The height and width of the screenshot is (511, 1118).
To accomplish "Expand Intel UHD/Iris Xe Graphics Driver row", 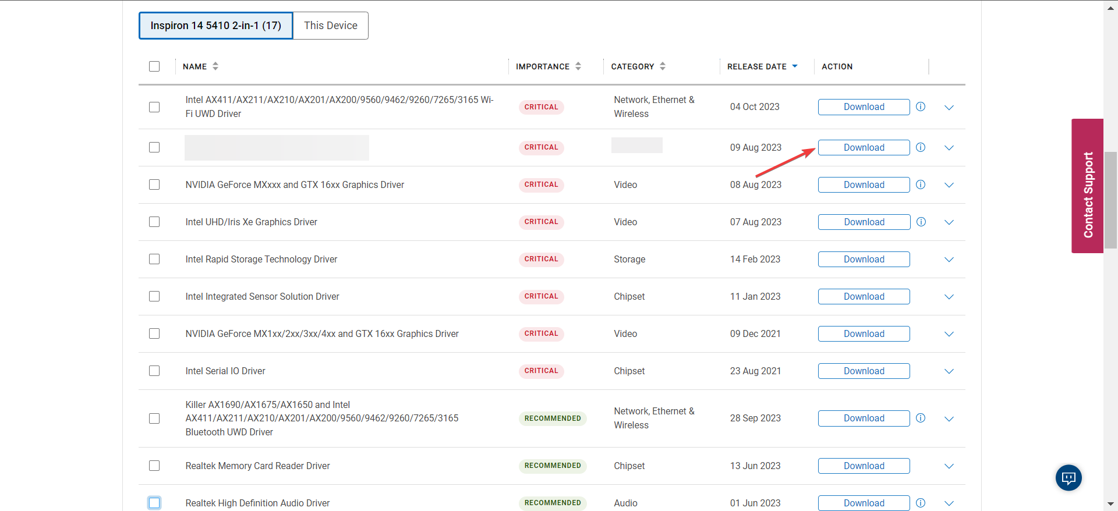I will coord(949,222).
